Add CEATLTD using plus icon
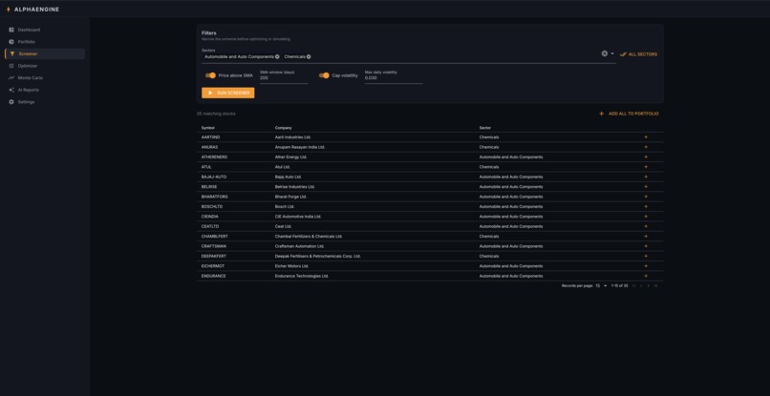The image size is (770, 396). (646, 226)
